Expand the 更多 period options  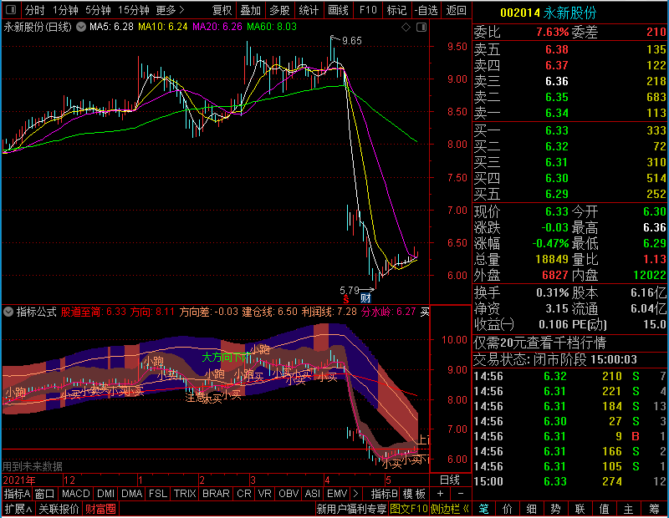[x=170, y=10]
